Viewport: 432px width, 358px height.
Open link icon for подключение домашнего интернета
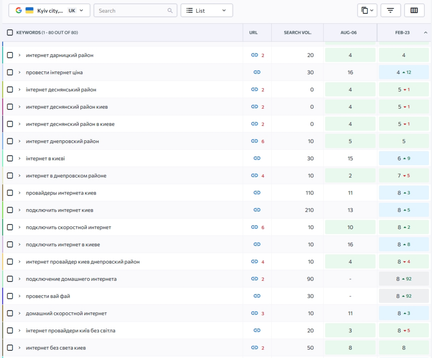click(254, 279)
